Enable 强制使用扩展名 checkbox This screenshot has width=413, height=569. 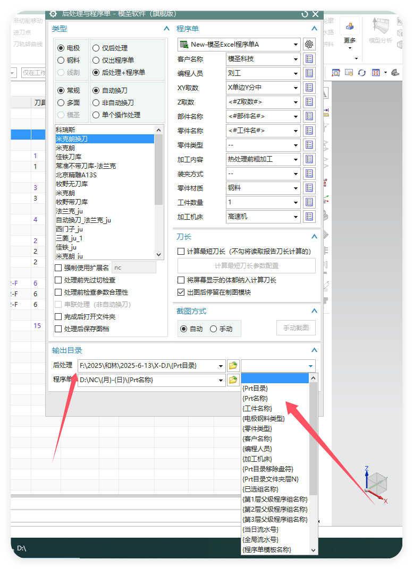[58, 268]
